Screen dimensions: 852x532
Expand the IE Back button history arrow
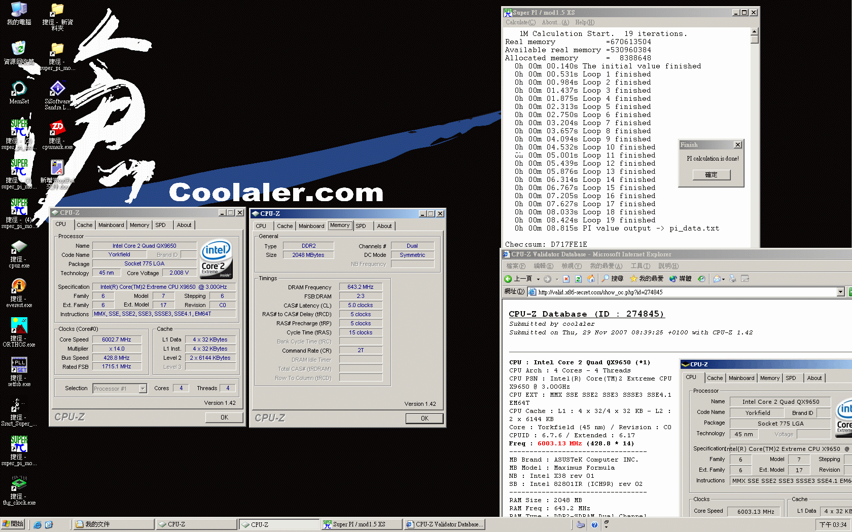tap(538, 279)
